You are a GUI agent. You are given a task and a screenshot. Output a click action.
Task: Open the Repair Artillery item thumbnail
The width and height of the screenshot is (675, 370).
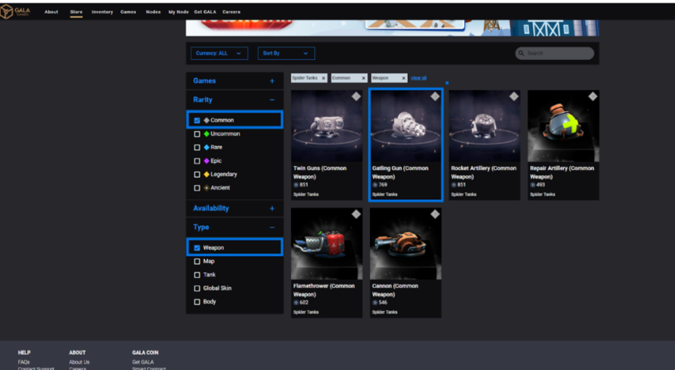point(563,126)
